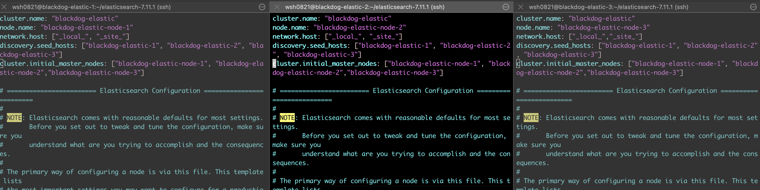760x190 pixels.
Task: Click "_site_" value in elastic-1 network.host line
Action: click(x=111, y=37)
